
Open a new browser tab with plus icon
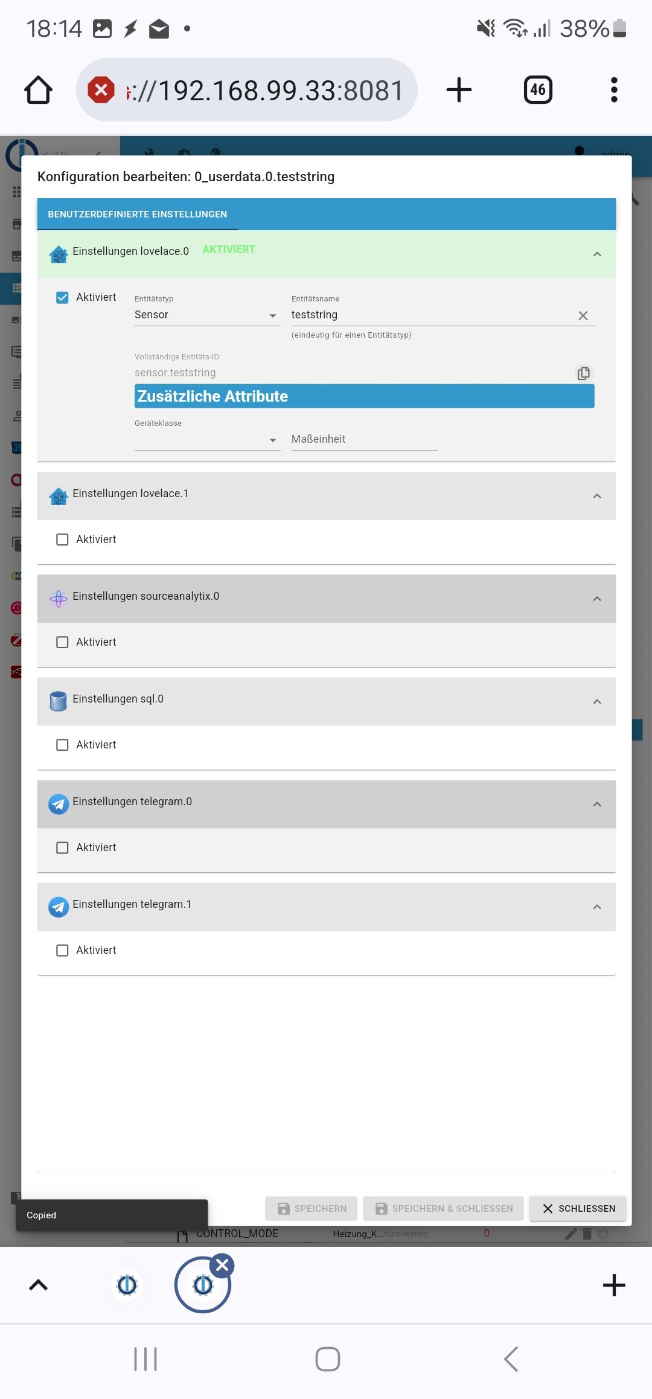(459, 90)
